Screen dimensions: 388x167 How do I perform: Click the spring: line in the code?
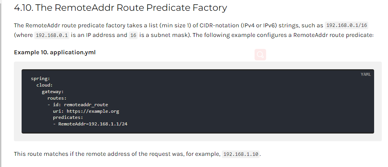(x=40, y=78)
